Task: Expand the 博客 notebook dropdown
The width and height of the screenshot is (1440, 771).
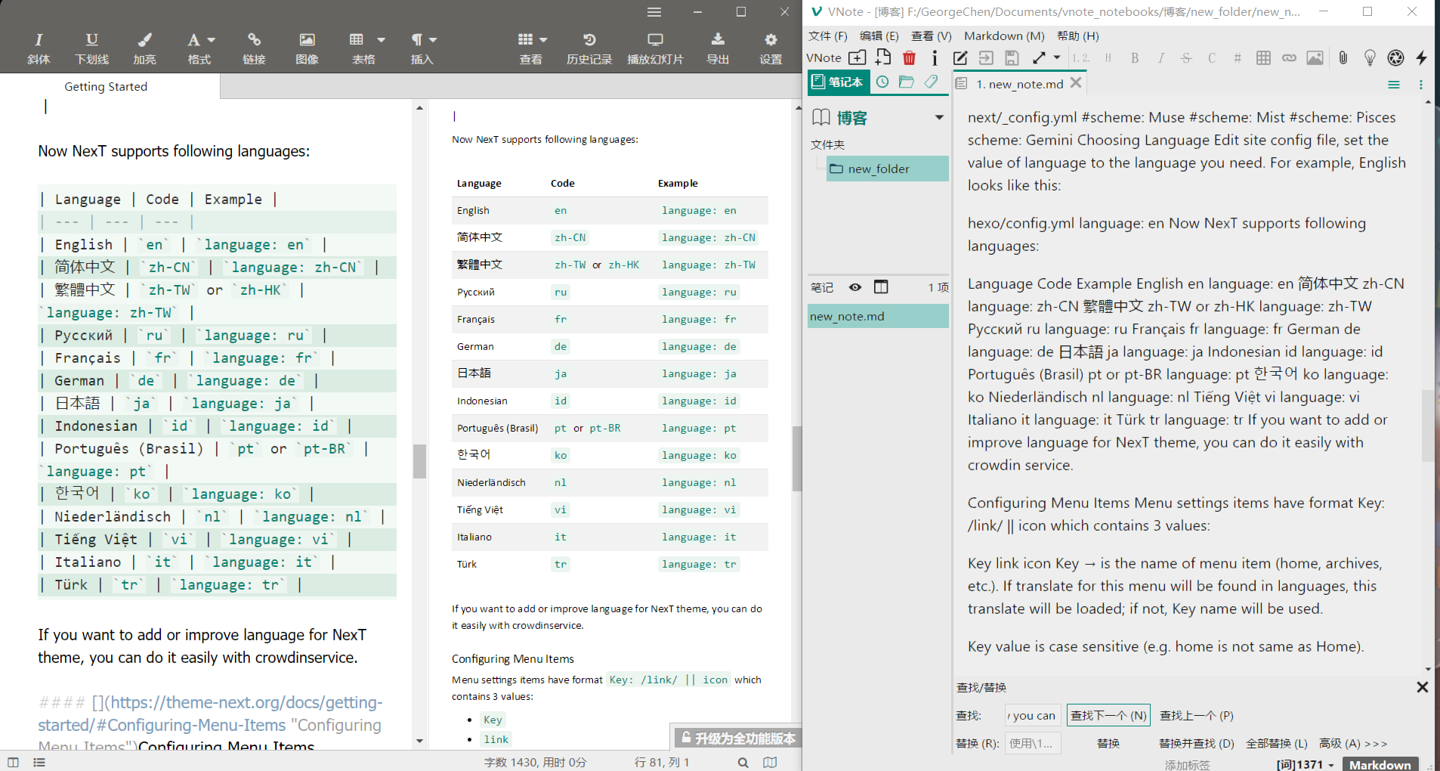Action: [x=939, y=117]
